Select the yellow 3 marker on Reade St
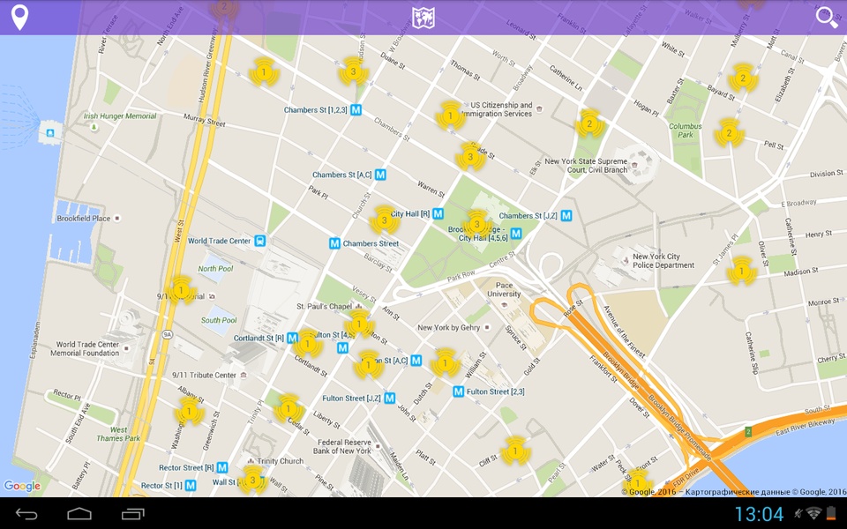Image resolution: width=847 pixels, height=529 pixels. (x=470, y=157)
